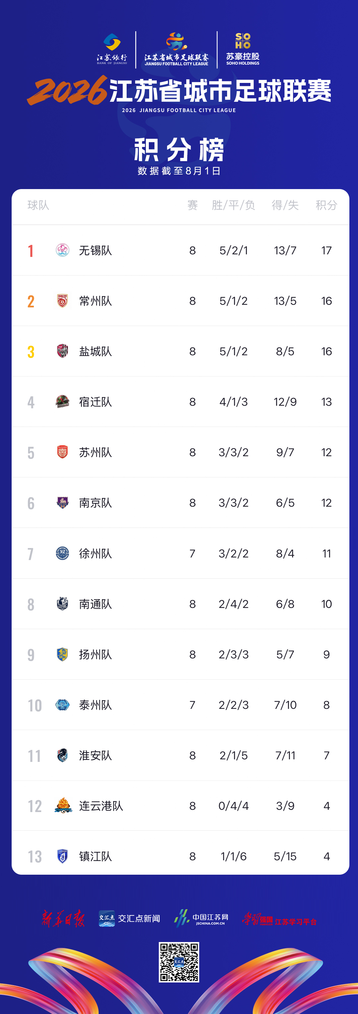Click the 苏州队 team crest
Viewport: 358px width, 1014px height.
pos(63,452)
